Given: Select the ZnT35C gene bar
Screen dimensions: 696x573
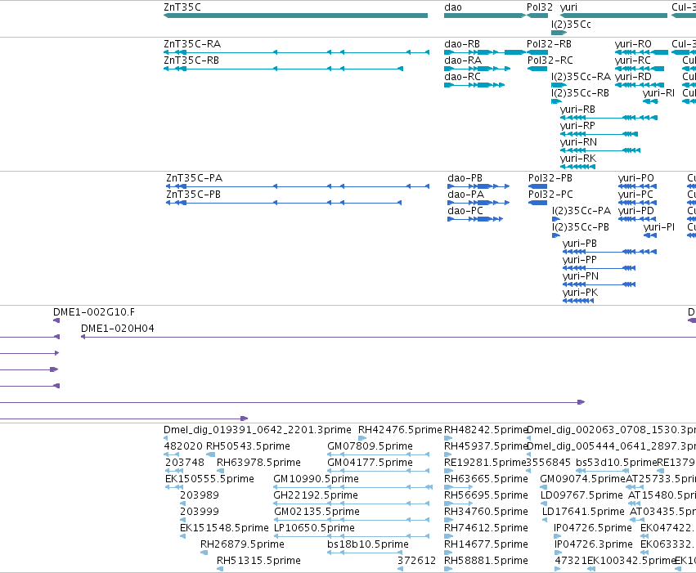Looking at the screenshot, I should 295,16.
